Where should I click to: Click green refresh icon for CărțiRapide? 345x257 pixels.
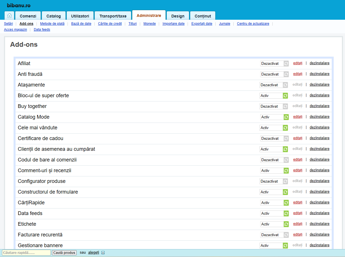[x=286, y=203]
